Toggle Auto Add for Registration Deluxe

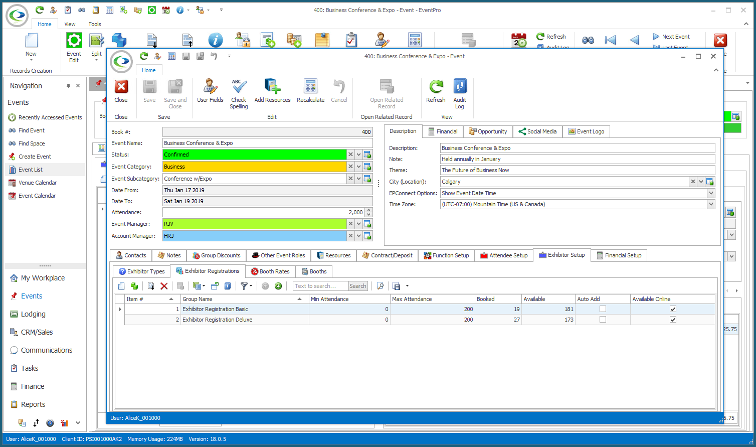coord(603,320)
